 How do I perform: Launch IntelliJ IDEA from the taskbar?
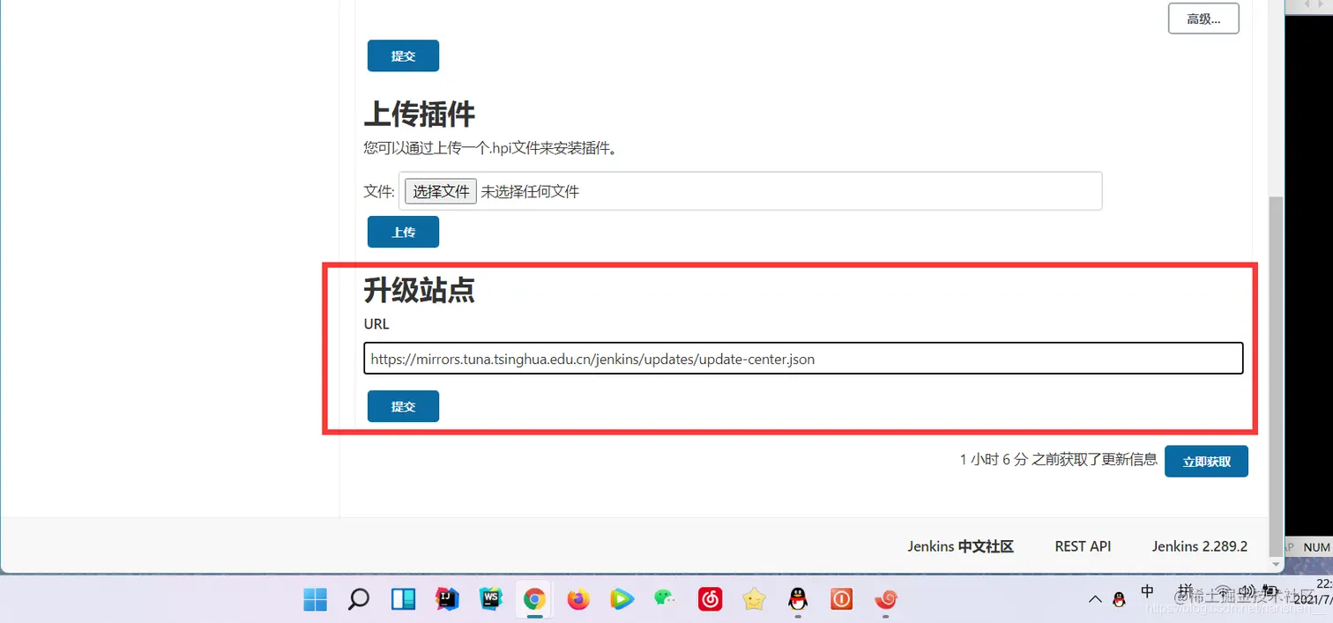pyautogui.click(x=447, y=598)
